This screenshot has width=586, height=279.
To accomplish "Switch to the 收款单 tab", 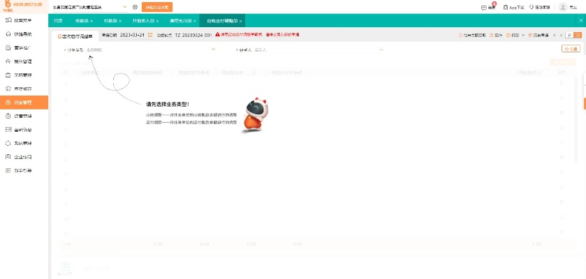I will tap(82, 21).
